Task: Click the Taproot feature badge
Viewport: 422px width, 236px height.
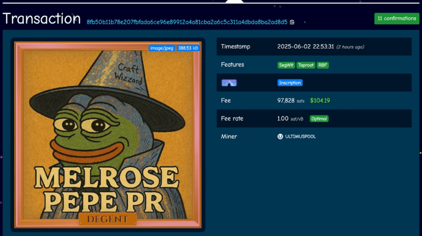Action: click(305, 65)
